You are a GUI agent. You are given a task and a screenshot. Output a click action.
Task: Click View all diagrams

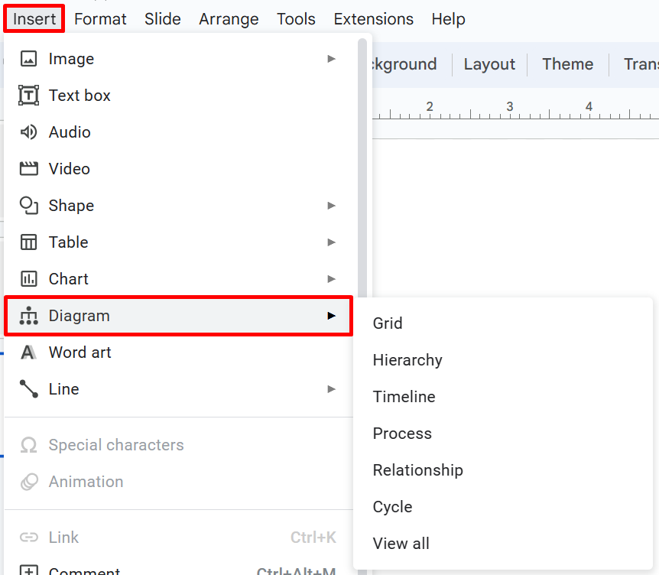401,544
